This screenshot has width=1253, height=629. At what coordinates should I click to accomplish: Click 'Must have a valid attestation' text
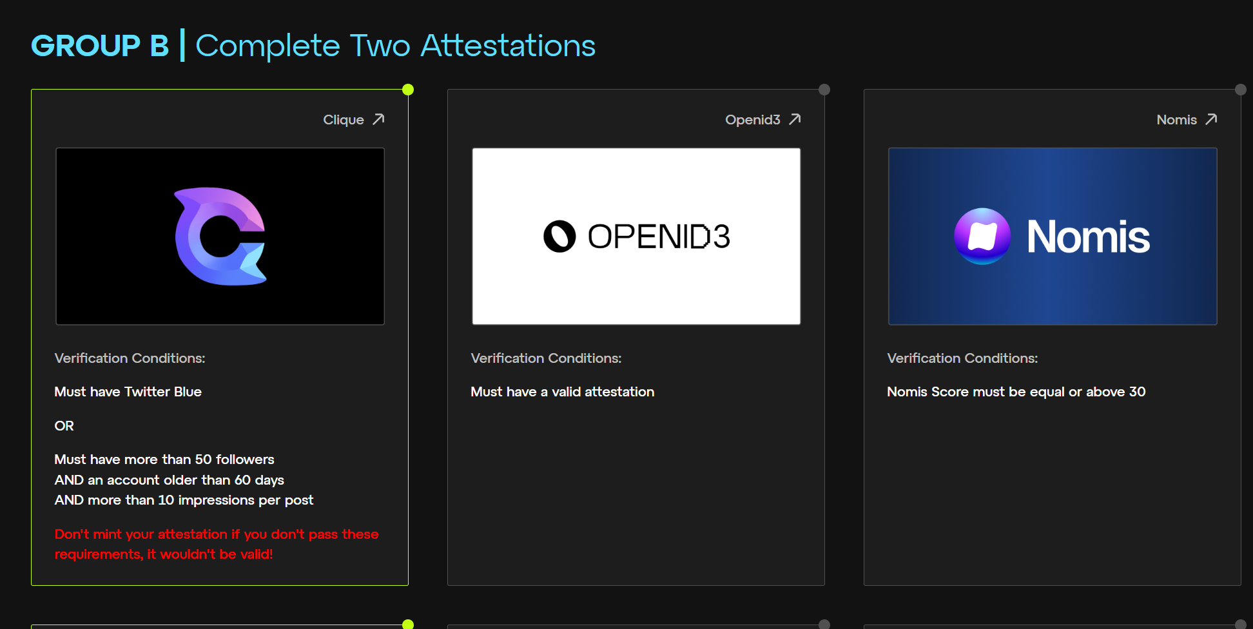coord(563,392)
